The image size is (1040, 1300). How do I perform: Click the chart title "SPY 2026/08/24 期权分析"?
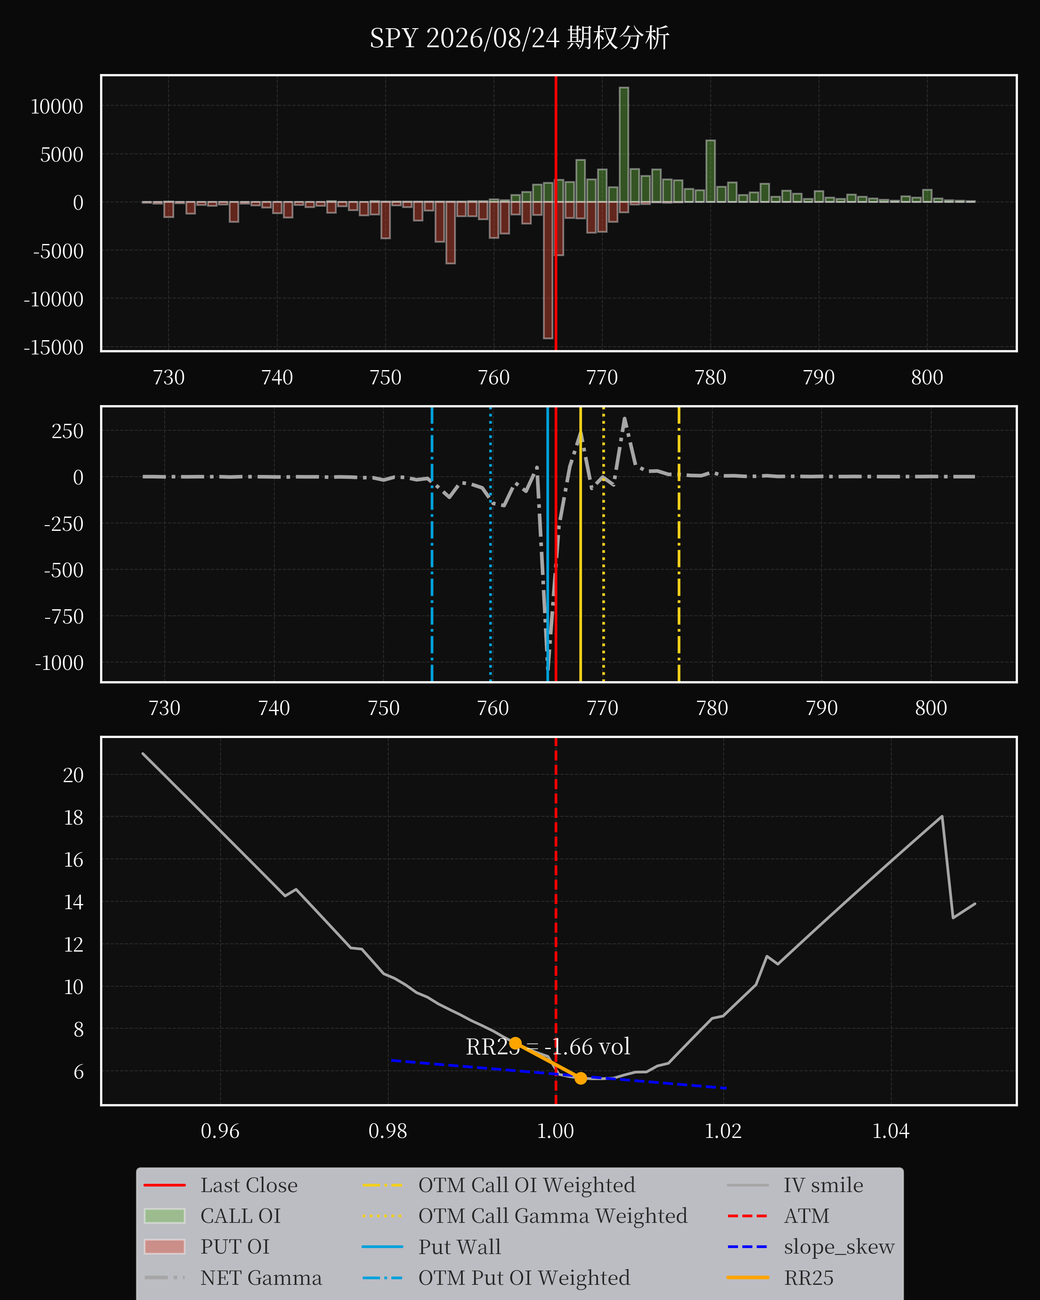[x=519, y=39]
